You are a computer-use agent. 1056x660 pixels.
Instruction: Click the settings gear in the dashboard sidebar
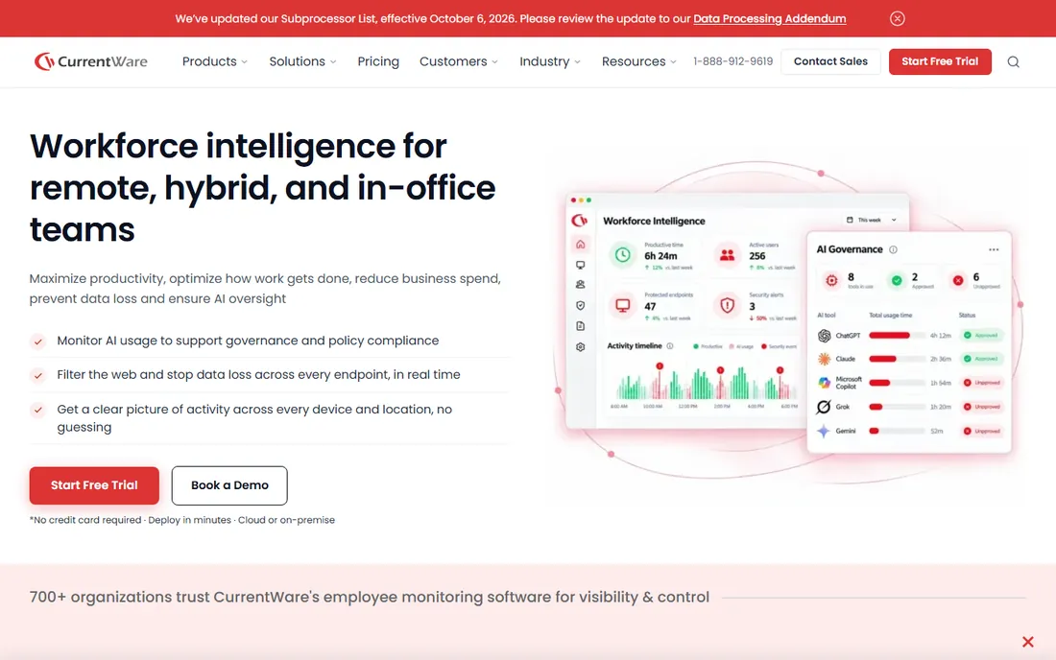[580, 347]
